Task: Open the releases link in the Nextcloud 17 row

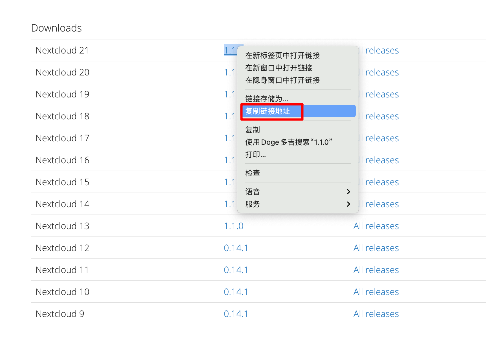Action: (379, 138)
